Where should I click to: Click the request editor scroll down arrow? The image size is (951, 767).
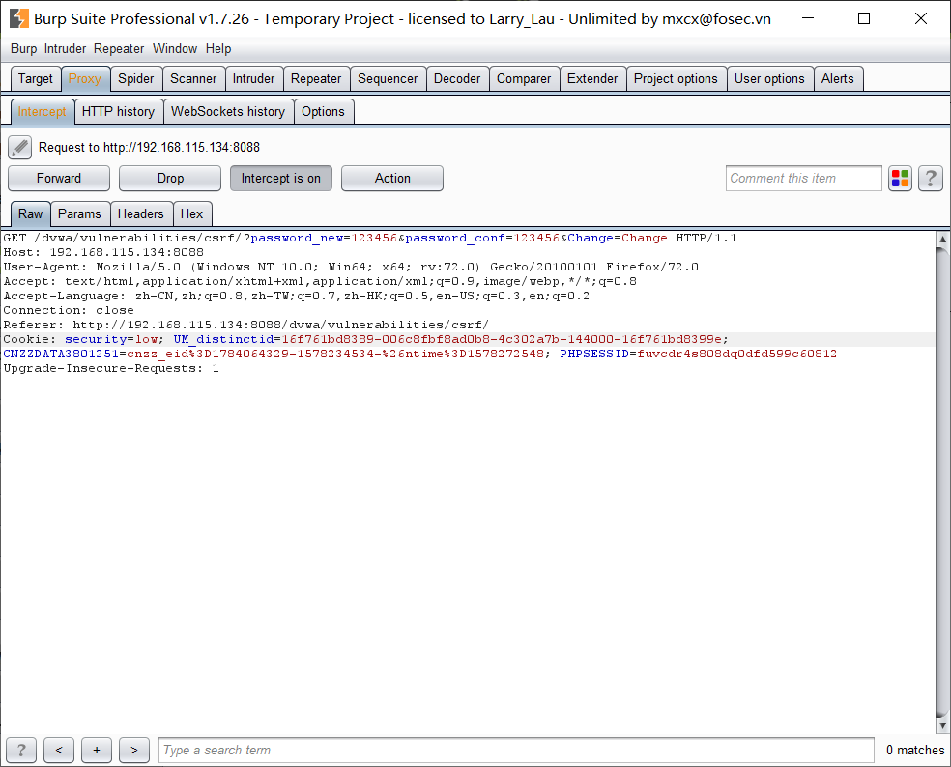point(942,725)
